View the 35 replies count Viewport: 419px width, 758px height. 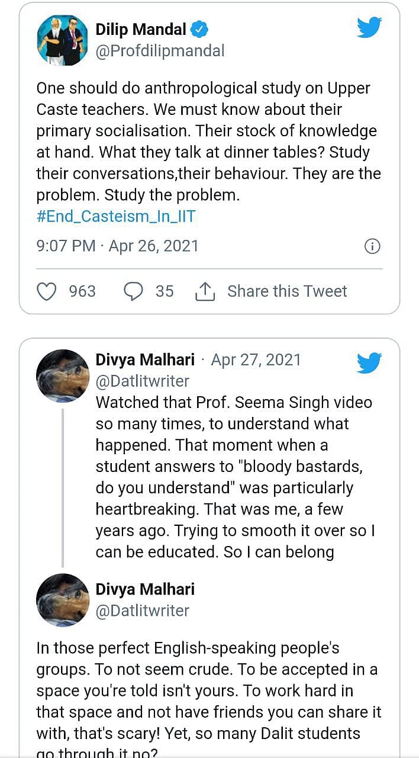click(x=165, y=291)
